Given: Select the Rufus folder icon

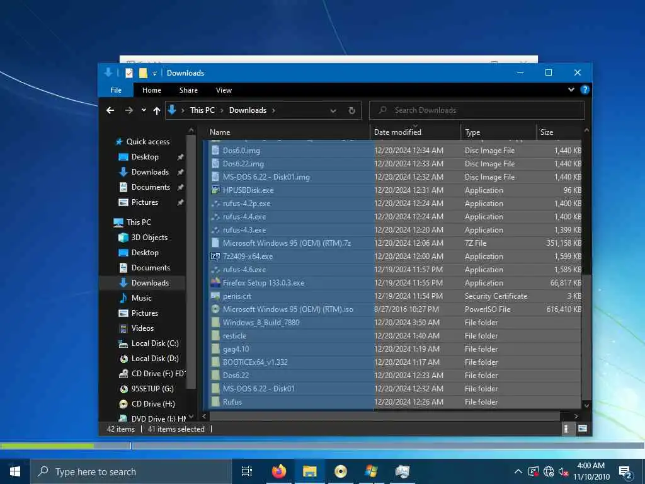Looking at the screenshot, I should click(x=215, y=401).
